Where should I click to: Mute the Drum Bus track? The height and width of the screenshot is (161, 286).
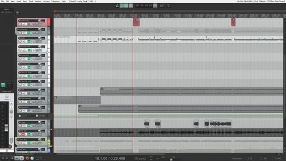coord(23,33)
